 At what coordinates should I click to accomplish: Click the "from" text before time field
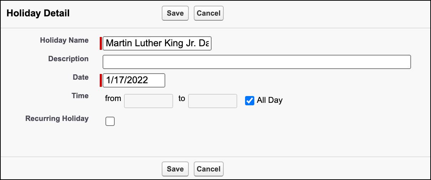point(113,99)
